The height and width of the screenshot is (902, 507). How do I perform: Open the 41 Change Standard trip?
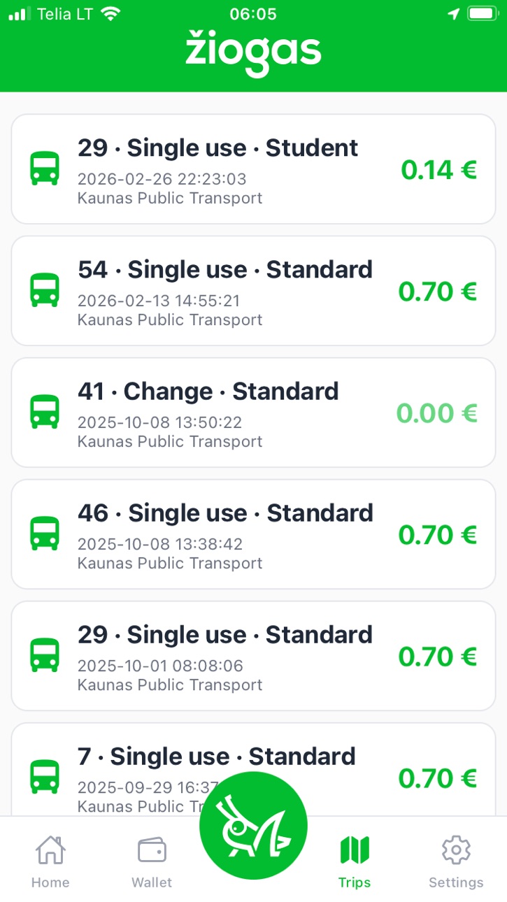click(253, 413)
